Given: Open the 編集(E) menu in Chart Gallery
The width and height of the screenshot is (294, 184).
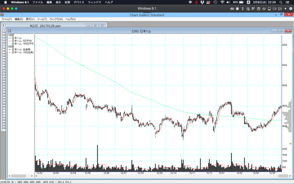Looking at the screenshot, I should click(x=19, y=19).
